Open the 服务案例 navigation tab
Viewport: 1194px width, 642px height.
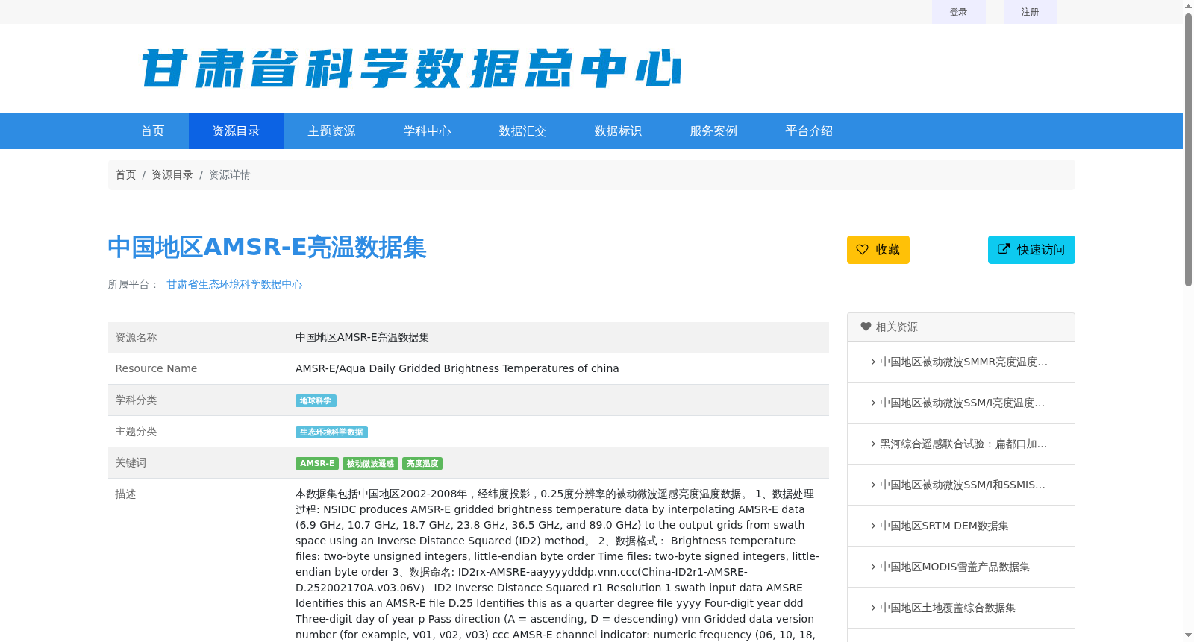(x=714, y=131)
